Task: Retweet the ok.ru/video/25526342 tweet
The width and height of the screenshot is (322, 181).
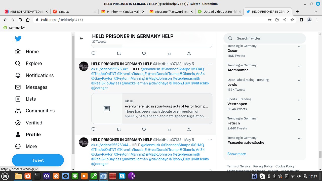Action: pyautogui.click(x=119, y=129)
